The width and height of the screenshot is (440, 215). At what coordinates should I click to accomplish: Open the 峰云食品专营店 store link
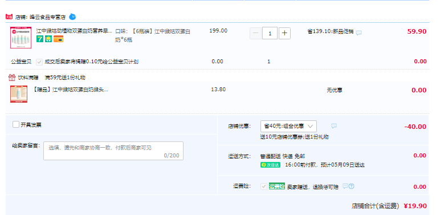coord(48,17)
